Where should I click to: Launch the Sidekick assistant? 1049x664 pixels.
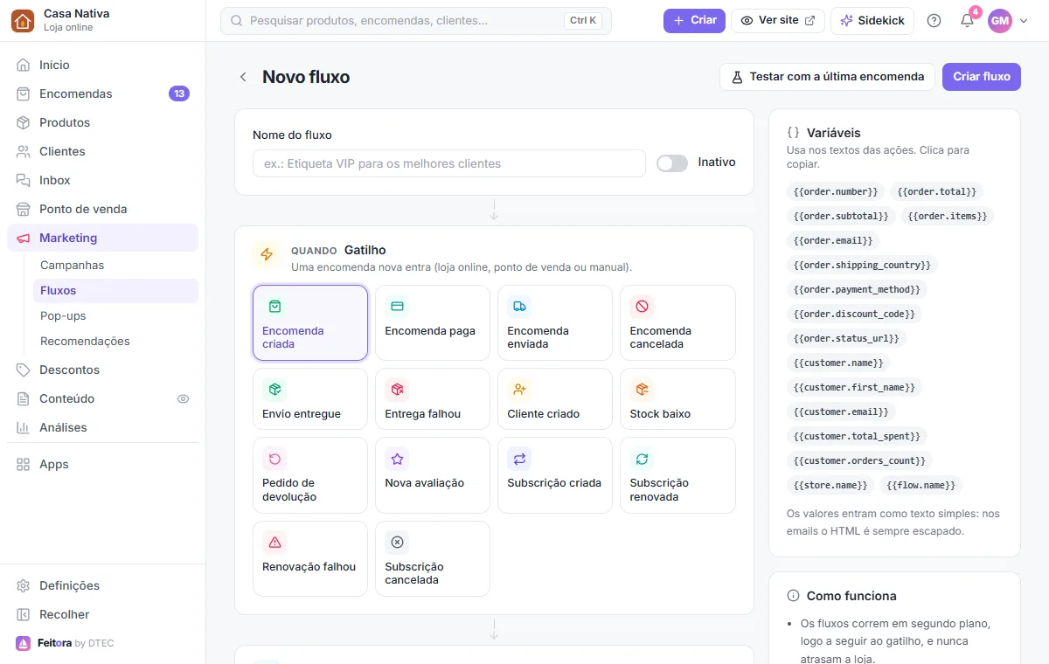click(x=872, y=20)
